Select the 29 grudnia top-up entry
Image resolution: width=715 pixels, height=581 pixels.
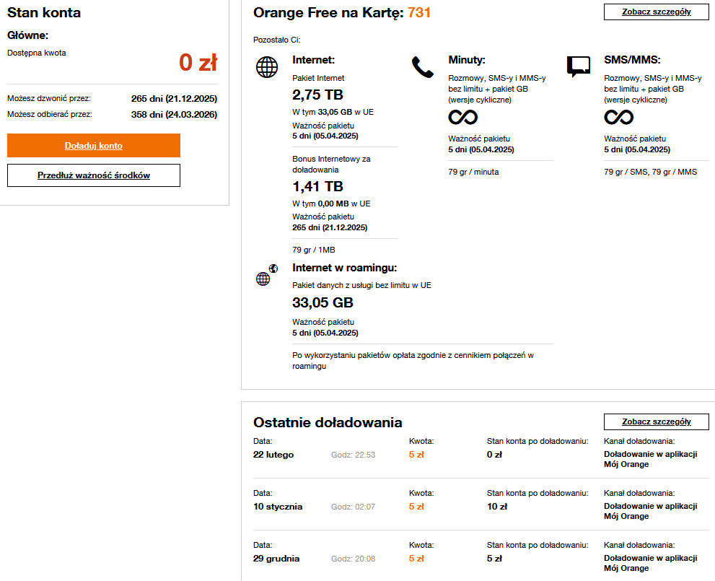click(x=276, y=559)
